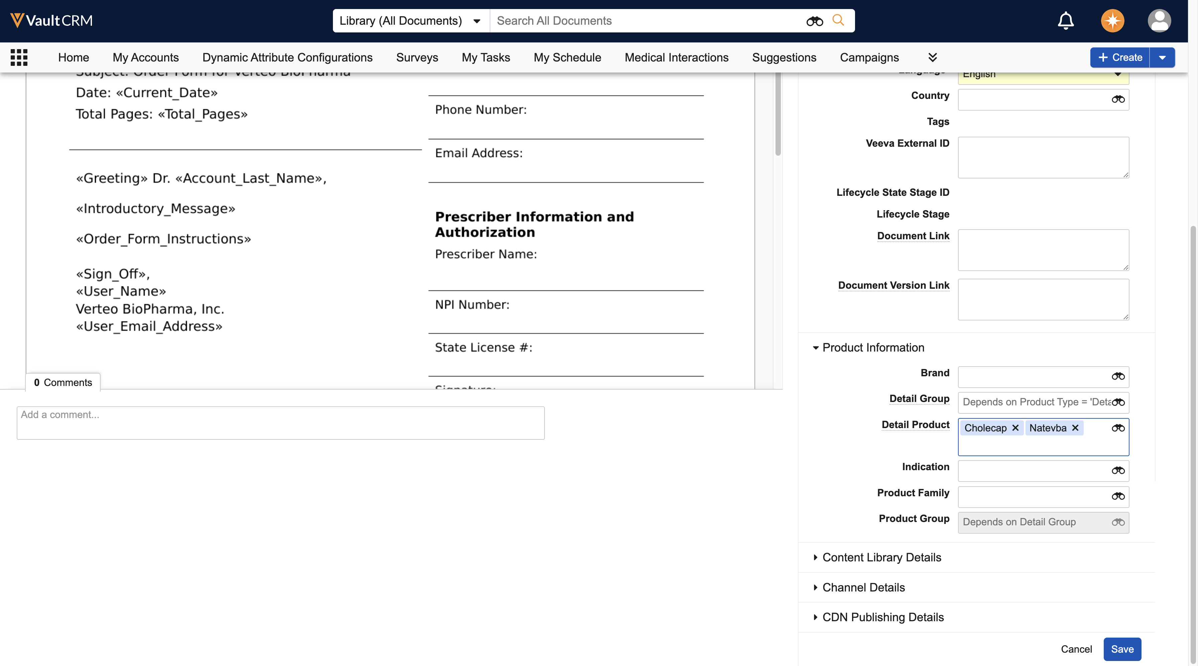Remove the Cholecap detail product tag
This screenshot has height=666, width=1198.
click(1015, 427)
